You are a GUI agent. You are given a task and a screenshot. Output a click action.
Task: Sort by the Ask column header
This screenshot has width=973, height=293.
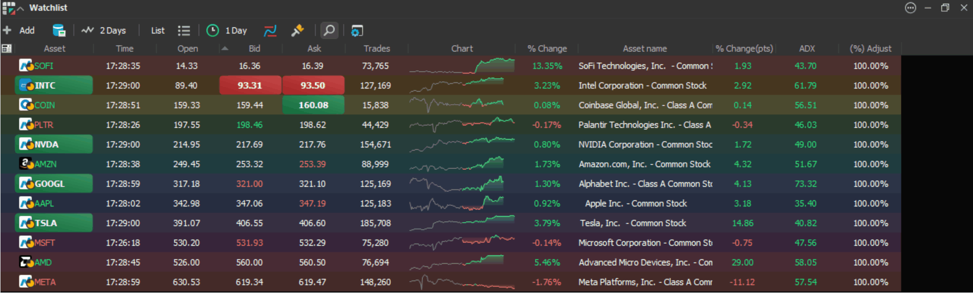pyautogui.click(x=314, y=49)
